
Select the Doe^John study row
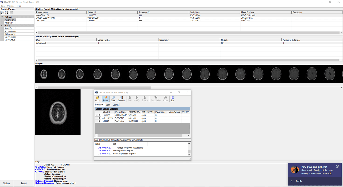(x=189, y=20)
